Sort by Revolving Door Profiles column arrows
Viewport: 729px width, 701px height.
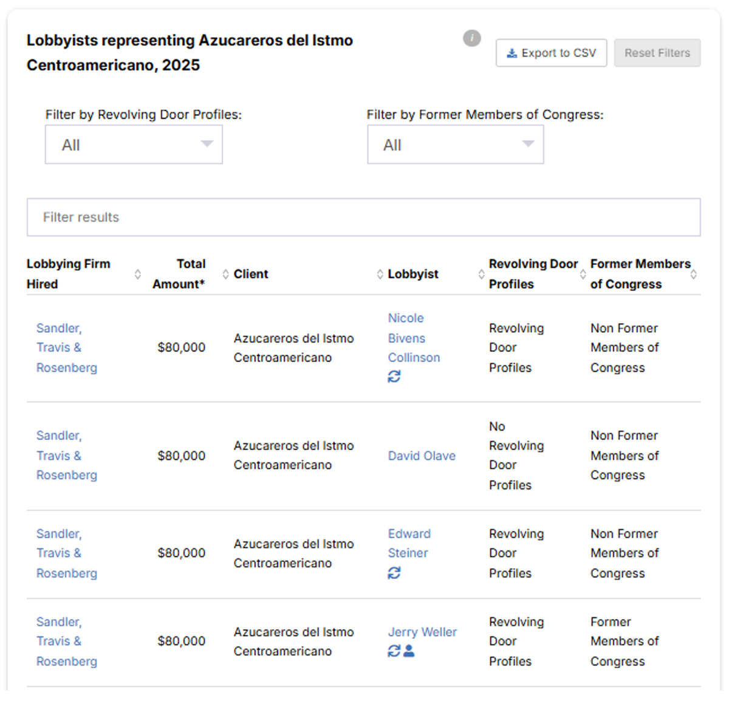pyautogui.click(x=583, y=274)
